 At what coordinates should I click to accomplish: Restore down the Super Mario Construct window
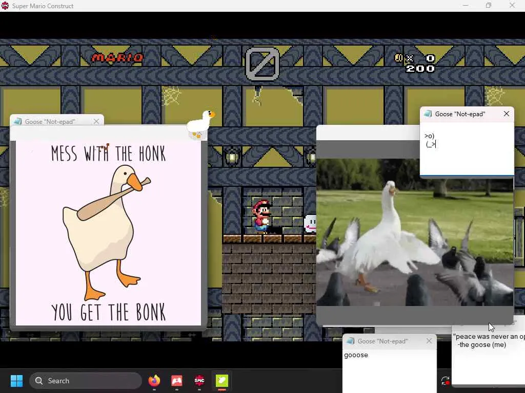[489, 5]
